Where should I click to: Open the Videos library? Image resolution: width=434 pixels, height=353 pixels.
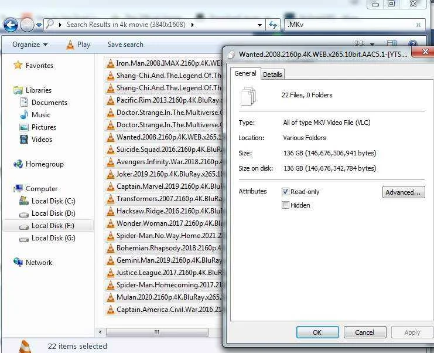tap(36, 140)
